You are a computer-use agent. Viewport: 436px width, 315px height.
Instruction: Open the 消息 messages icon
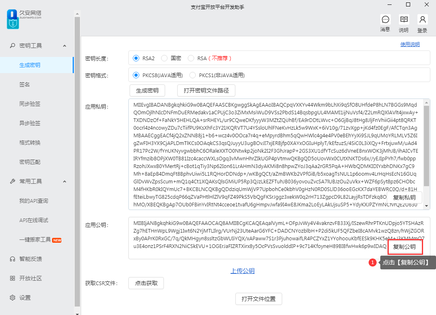(385, 19)
